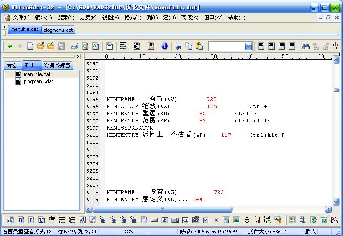Click the clipboard paste icon

pos(199,46)
